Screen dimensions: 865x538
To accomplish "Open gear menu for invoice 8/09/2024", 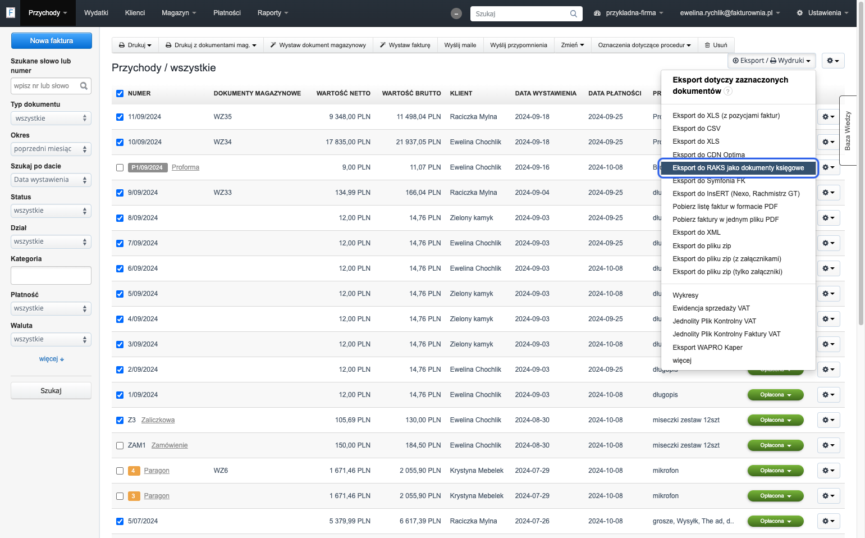I will 829,218.
